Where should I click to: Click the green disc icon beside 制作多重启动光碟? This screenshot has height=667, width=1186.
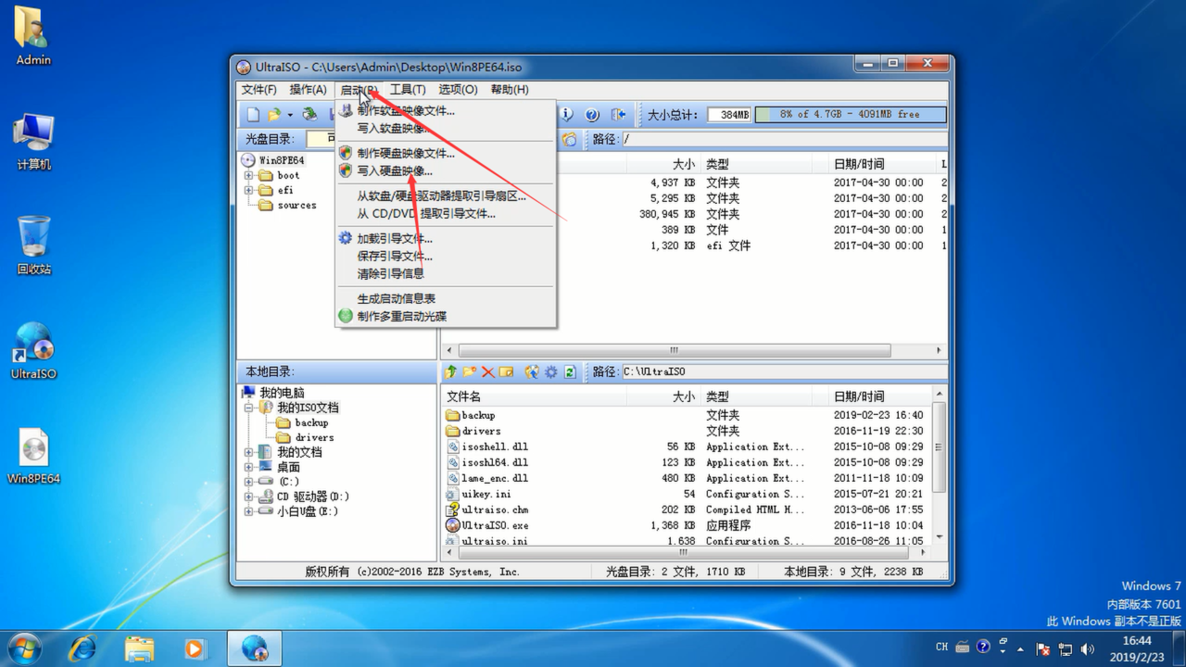point(346,316)
